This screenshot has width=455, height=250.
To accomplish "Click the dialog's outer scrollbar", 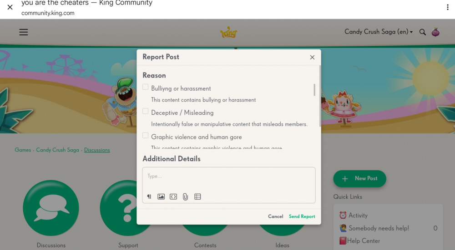I will pos(320,96).
